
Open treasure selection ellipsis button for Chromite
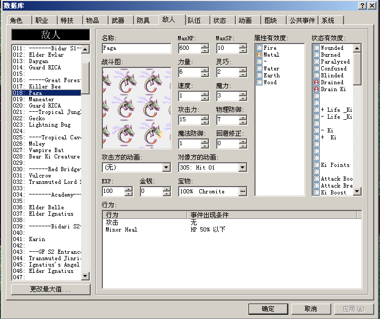coord(242,191)
